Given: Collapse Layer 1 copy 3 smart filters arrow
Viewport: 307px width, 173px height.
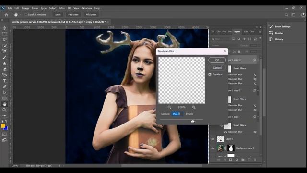Looking at the screenshot, I should (x=258, y=60).
